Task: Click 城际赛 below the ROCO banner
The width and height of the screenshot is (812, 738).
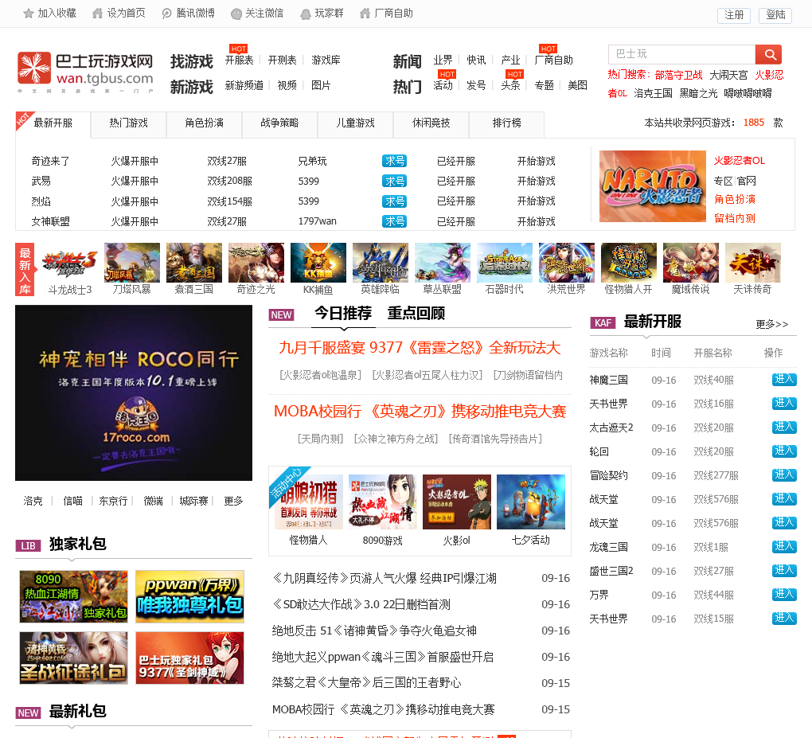Action: tap(193, 501)
